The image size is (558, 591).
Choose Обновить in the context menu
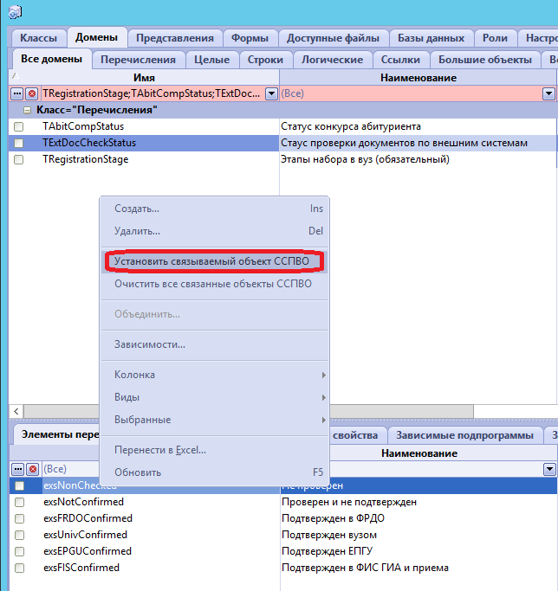(x=214, y=472)
